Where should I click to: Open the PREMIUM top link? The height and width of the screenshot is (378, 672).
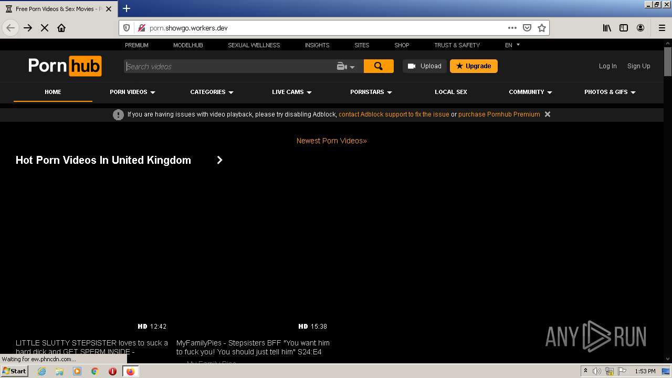point(136,45)
